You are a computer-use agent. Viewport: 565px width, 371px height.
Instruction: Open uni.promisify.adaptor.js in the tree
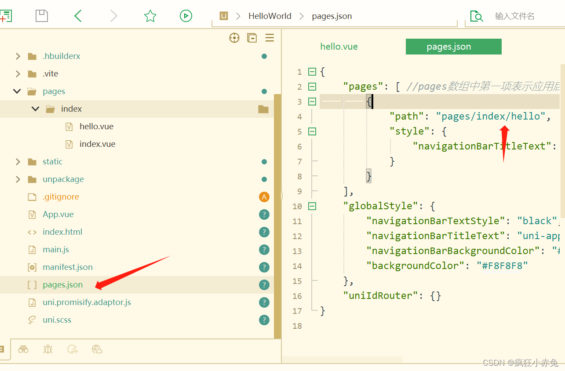pyautogui.click(x=87, y=302)
